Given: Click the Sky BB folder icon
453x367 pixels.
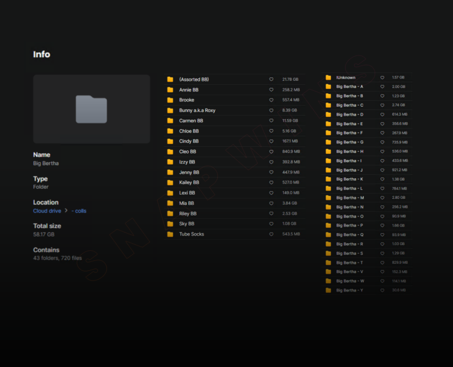Looking at the screenshot, I should pos(170,224).
